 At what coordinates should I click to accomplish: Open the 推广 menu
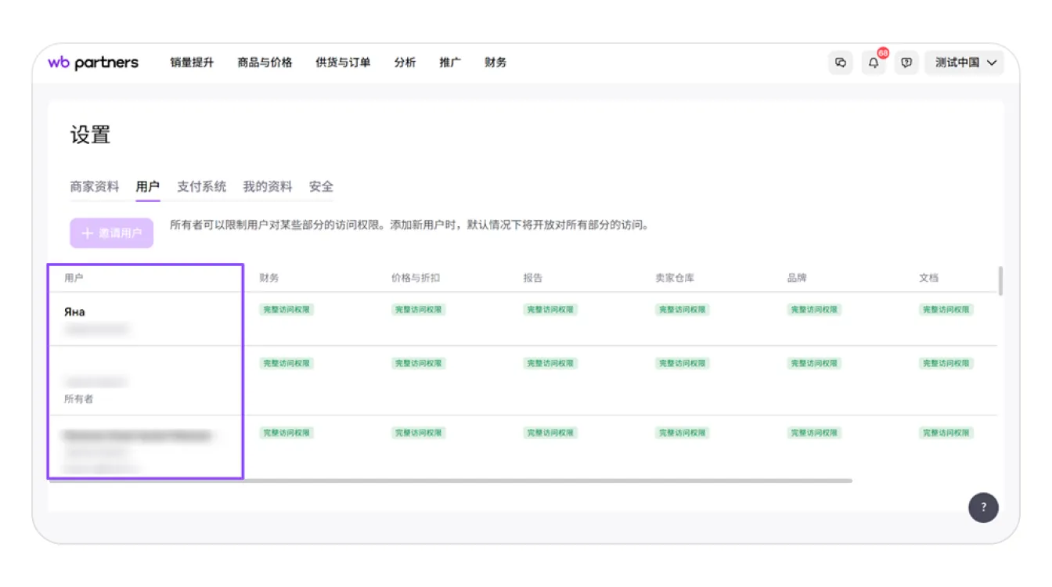[x=450, y=63]
